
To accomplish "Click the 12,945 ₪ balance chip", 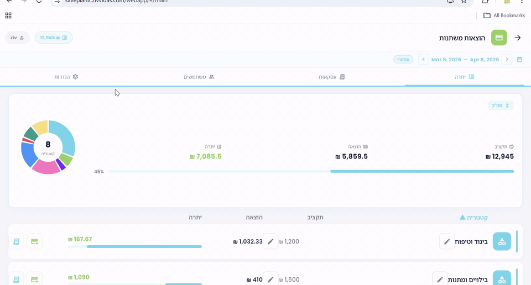I will 53,38.
